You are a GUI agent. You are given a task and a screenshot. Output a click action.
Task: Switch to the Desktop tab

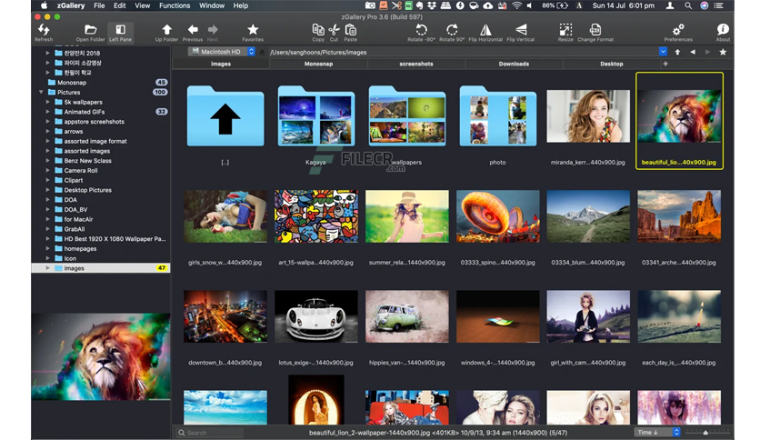point(612,64)
